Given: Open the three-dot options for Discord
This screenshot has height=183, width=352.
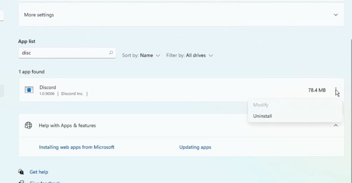Looking at the screenshot, I should click(336, 90).
